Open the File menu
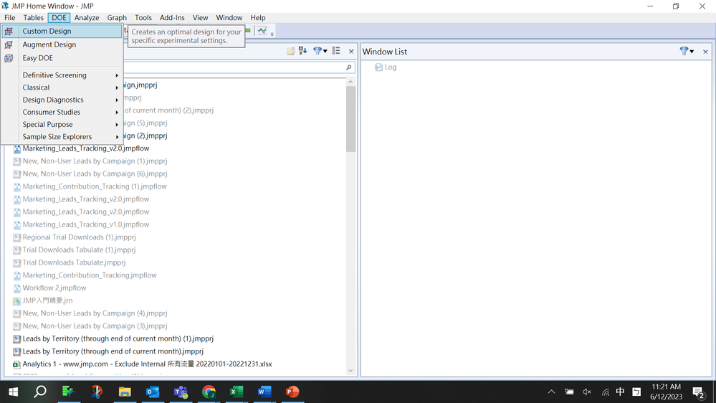The image size is (716, 403). coord(9,18)
